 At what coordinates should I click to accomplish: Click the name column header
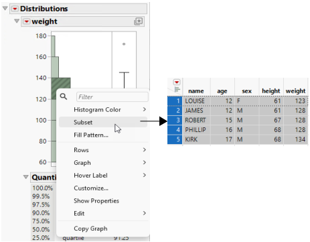tap(196, 91)
